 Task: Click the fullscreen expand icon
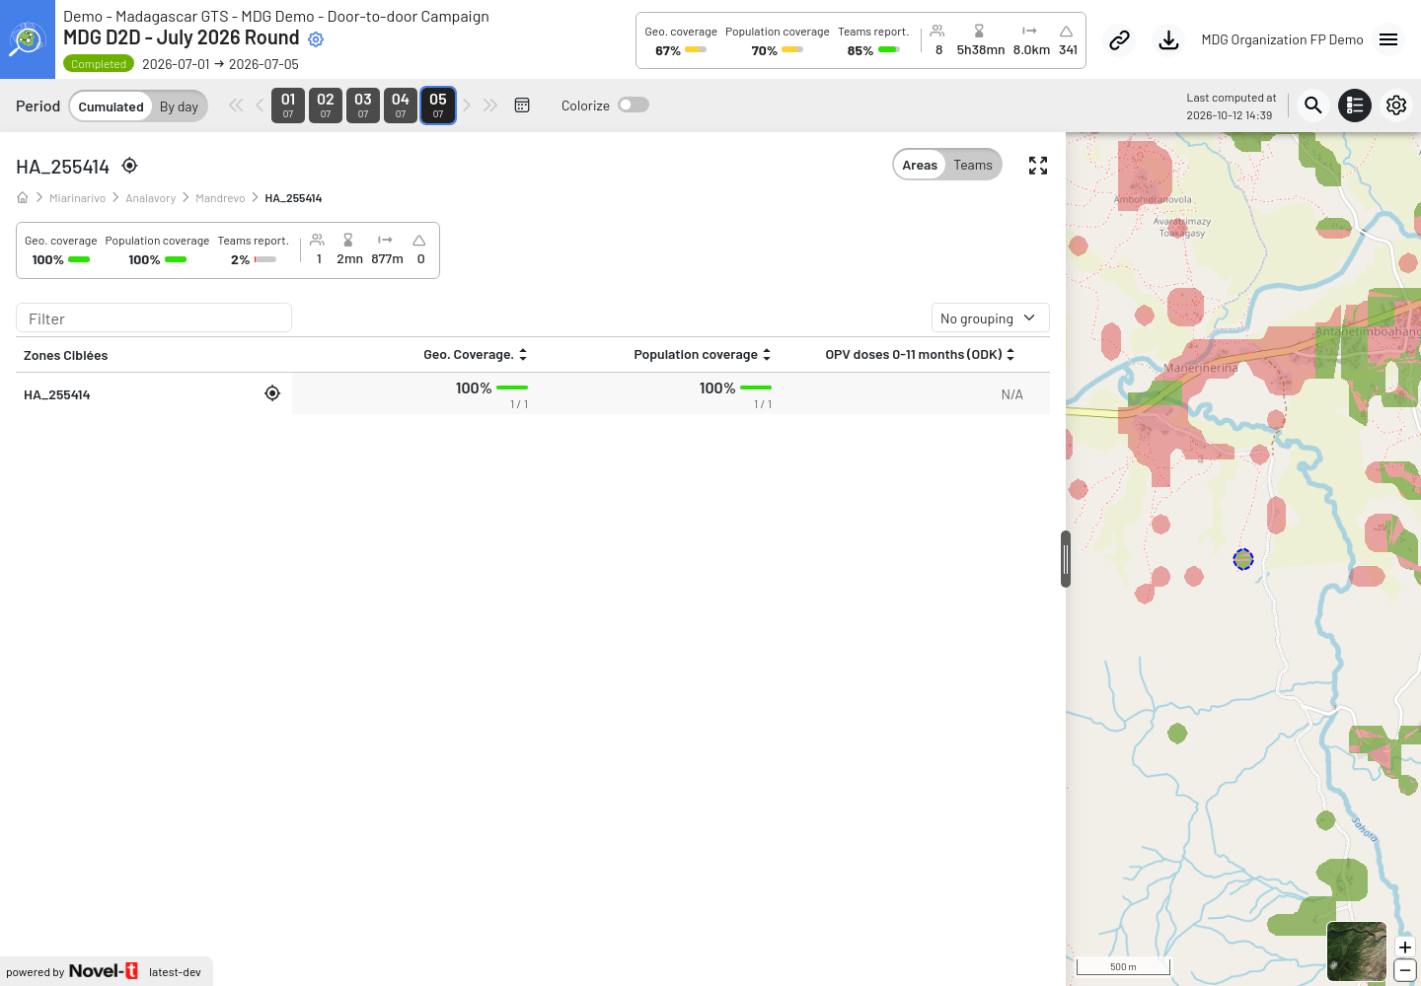pyautogui.click(x=1038, y=166)
